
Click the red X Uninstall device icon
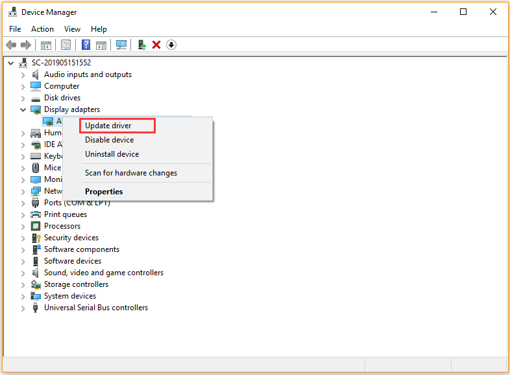click(156, 45)
